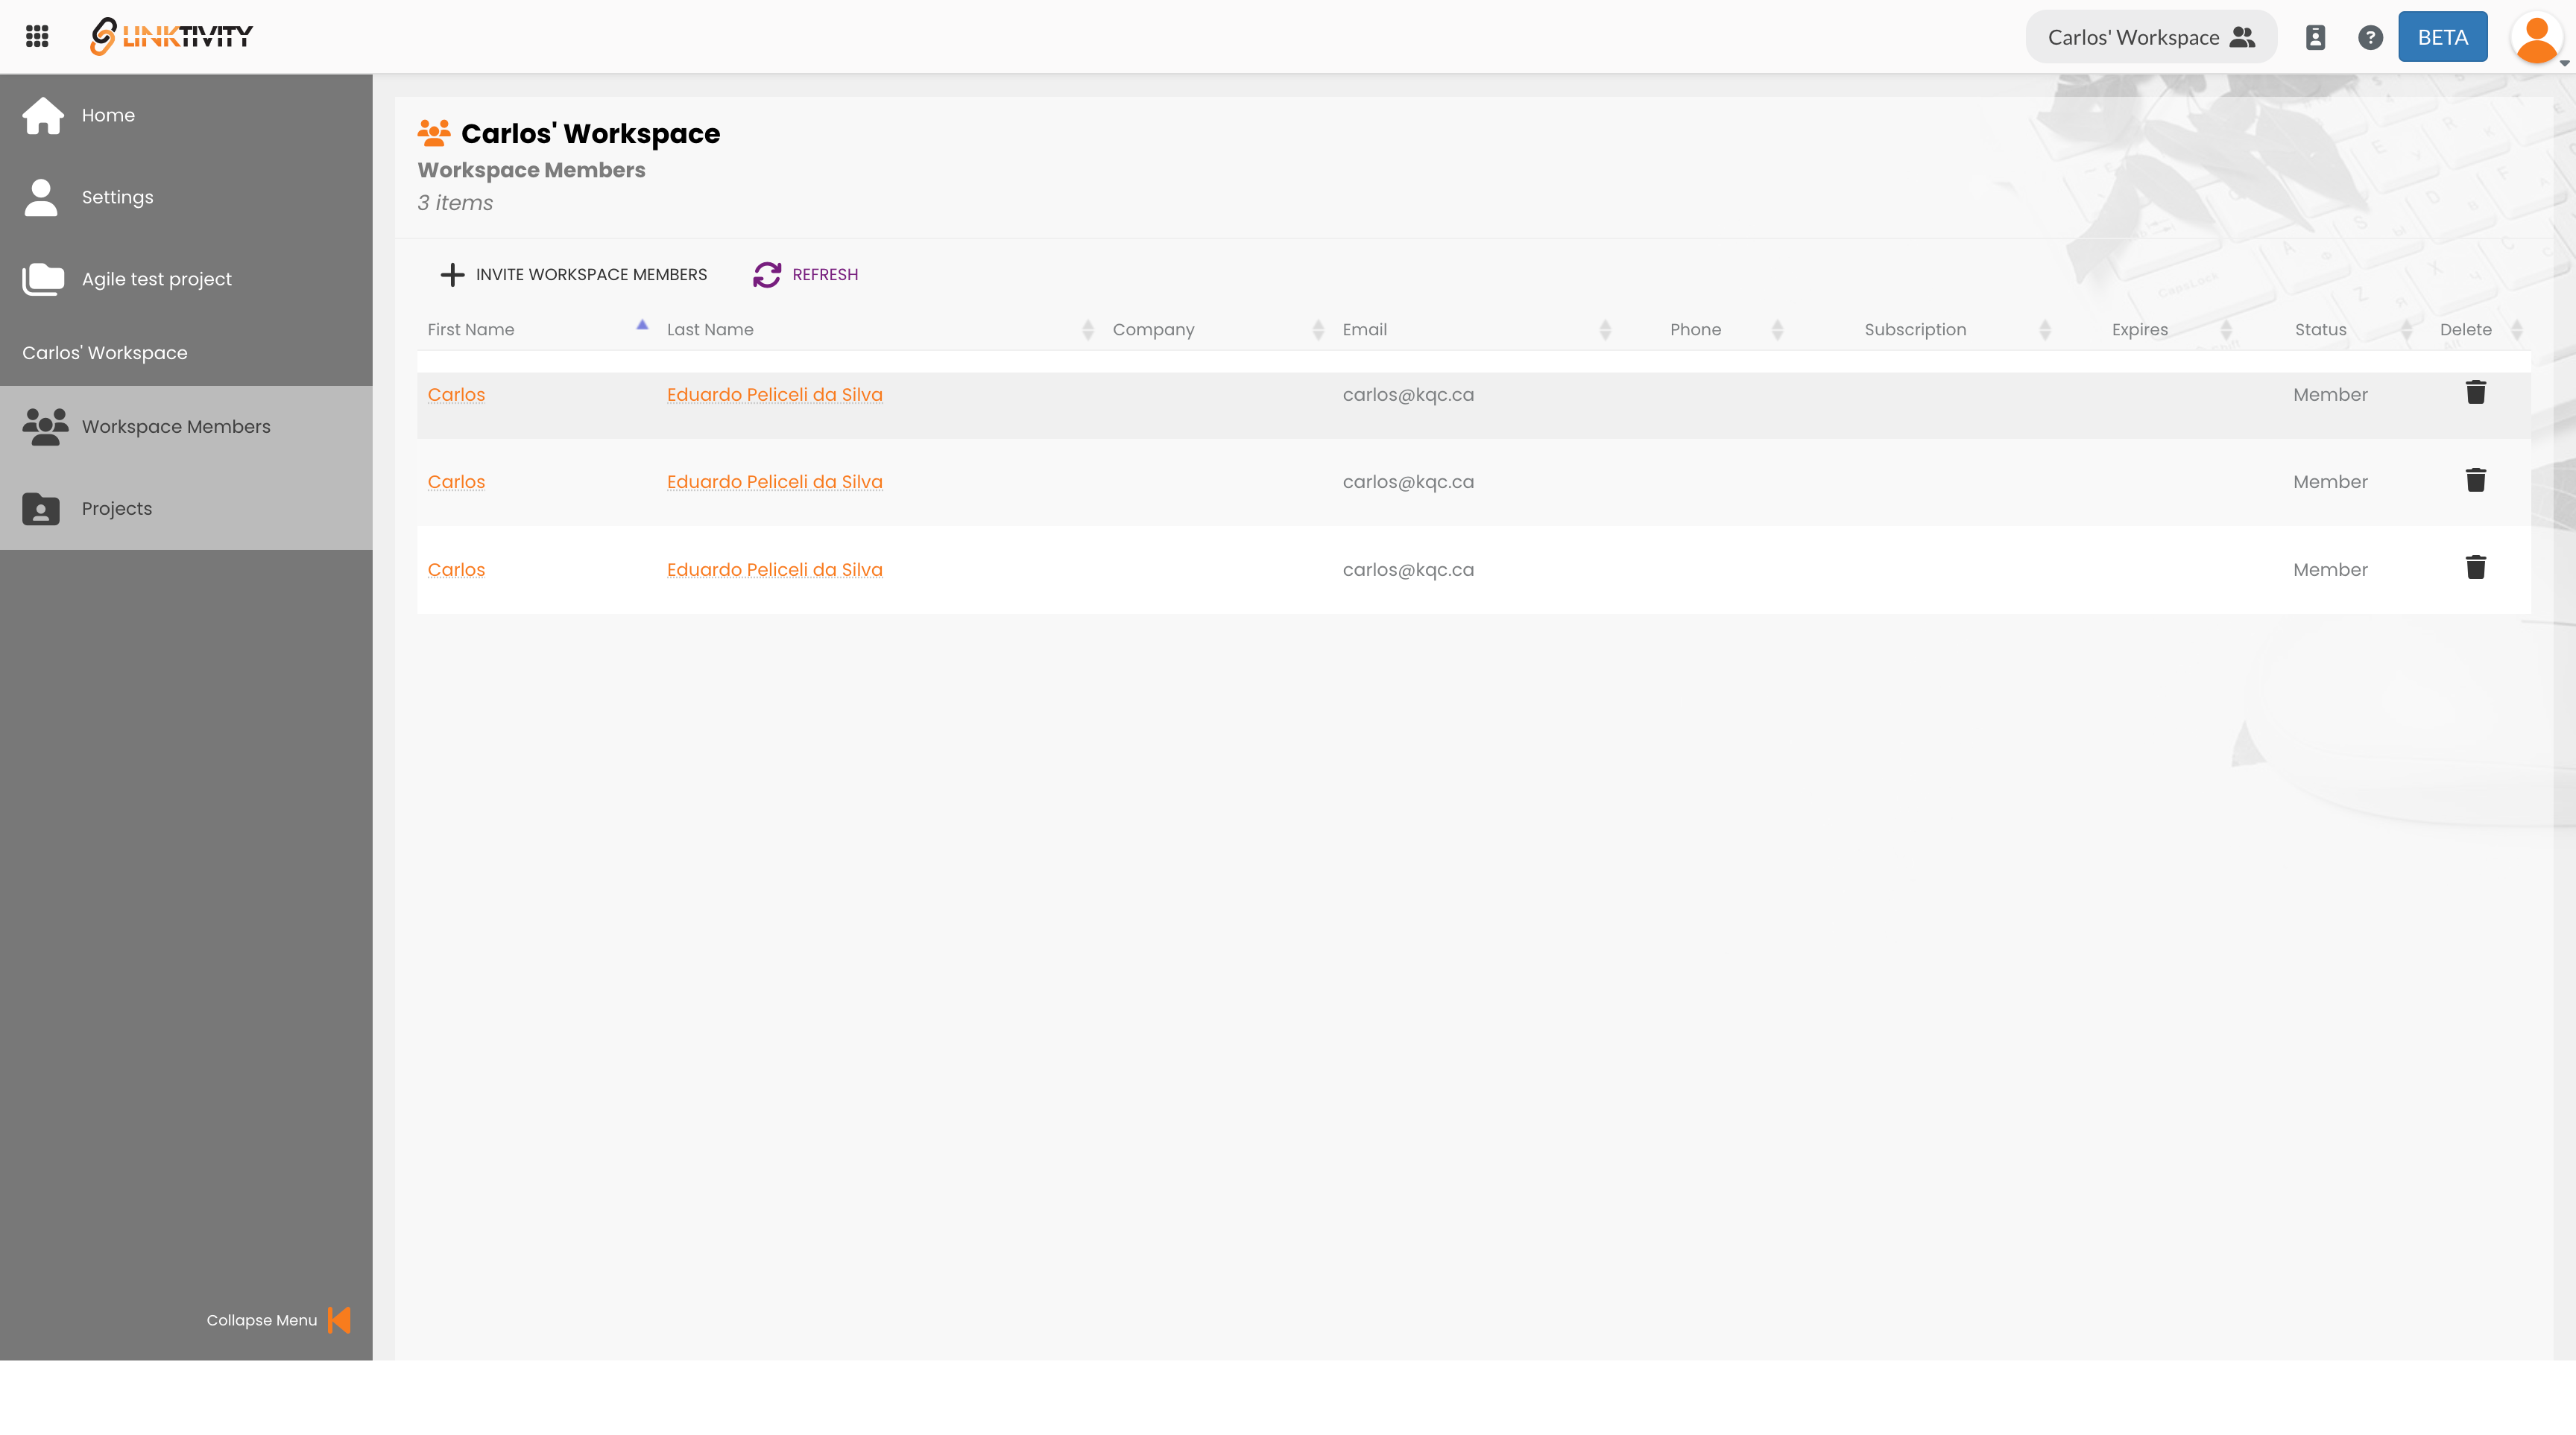This screenshot has width=2576, height=1435.
Task: Click the BETA button
Action: pyautogui.click(x=2442, y=37)
